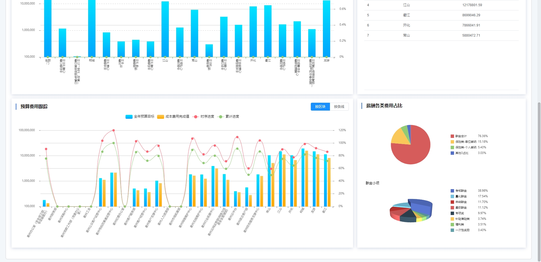Toggle 保险类-个人缴纳 pie legend entry
The height and width of the screenshot is (262, 541).
click(x=464, y=147)
